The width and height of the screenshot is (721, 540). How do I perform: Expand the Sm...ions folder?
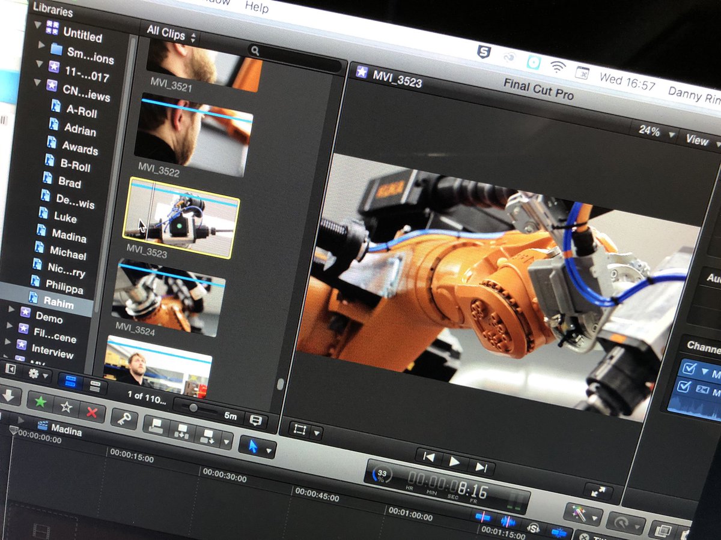(x=41, y=44)
